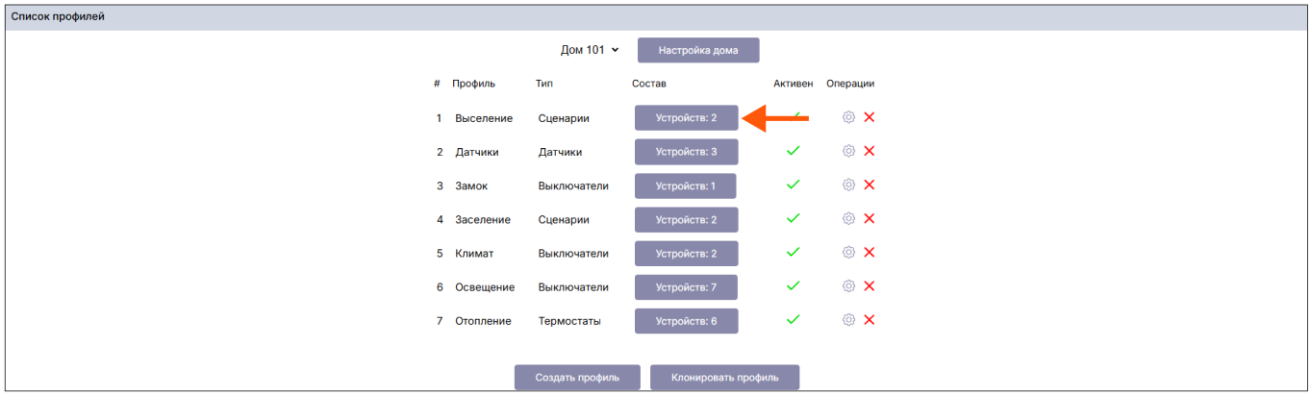The width and height of the screenshot is (1311, 395).
Task: Toggle active checkmark for Климат profile
Action: pyautogui.click(x=794, y=252)
